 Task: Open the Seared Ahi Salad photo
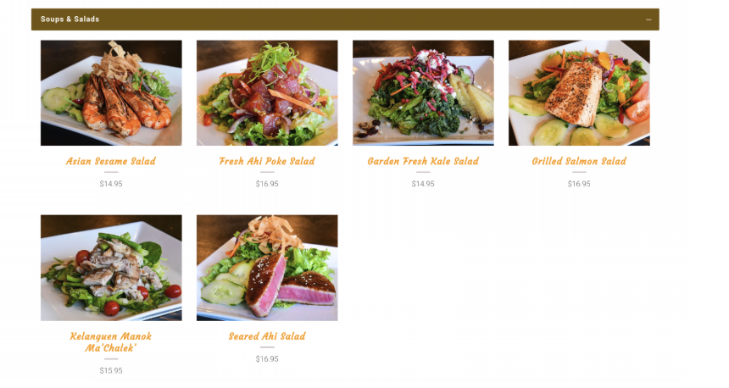click(267, 268)
